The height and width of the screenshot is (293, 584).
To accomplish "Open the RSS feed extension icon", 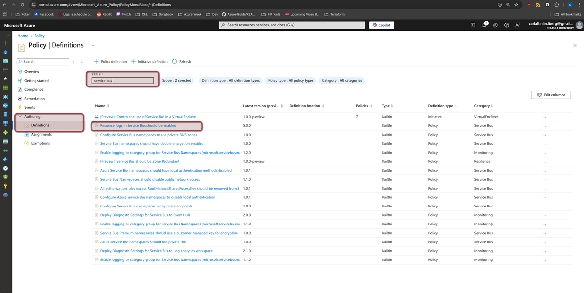I will click(x=538, y=4).
